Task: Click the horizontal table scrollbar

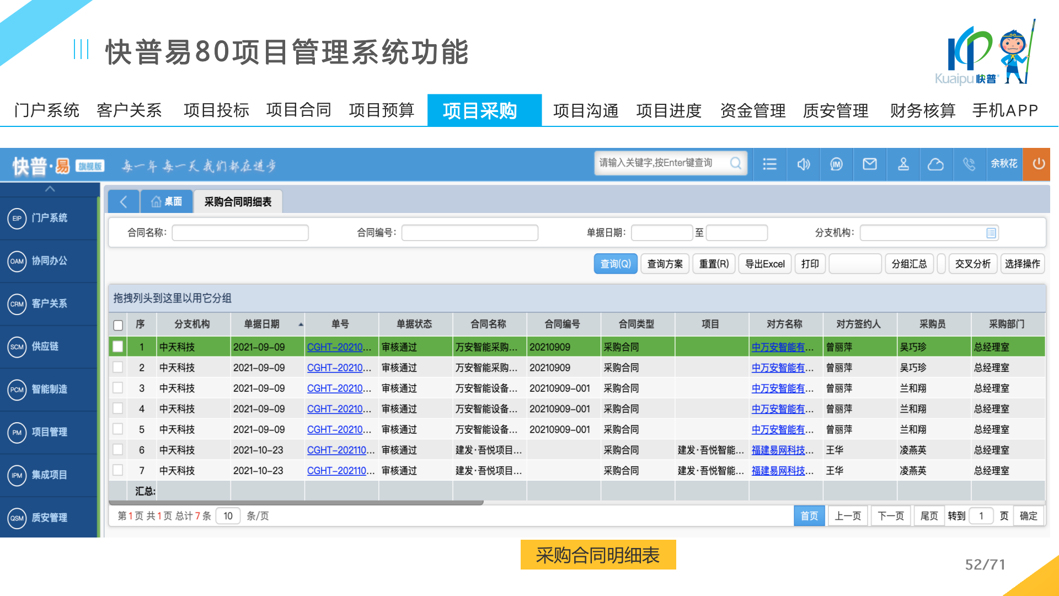Action: 296,503
